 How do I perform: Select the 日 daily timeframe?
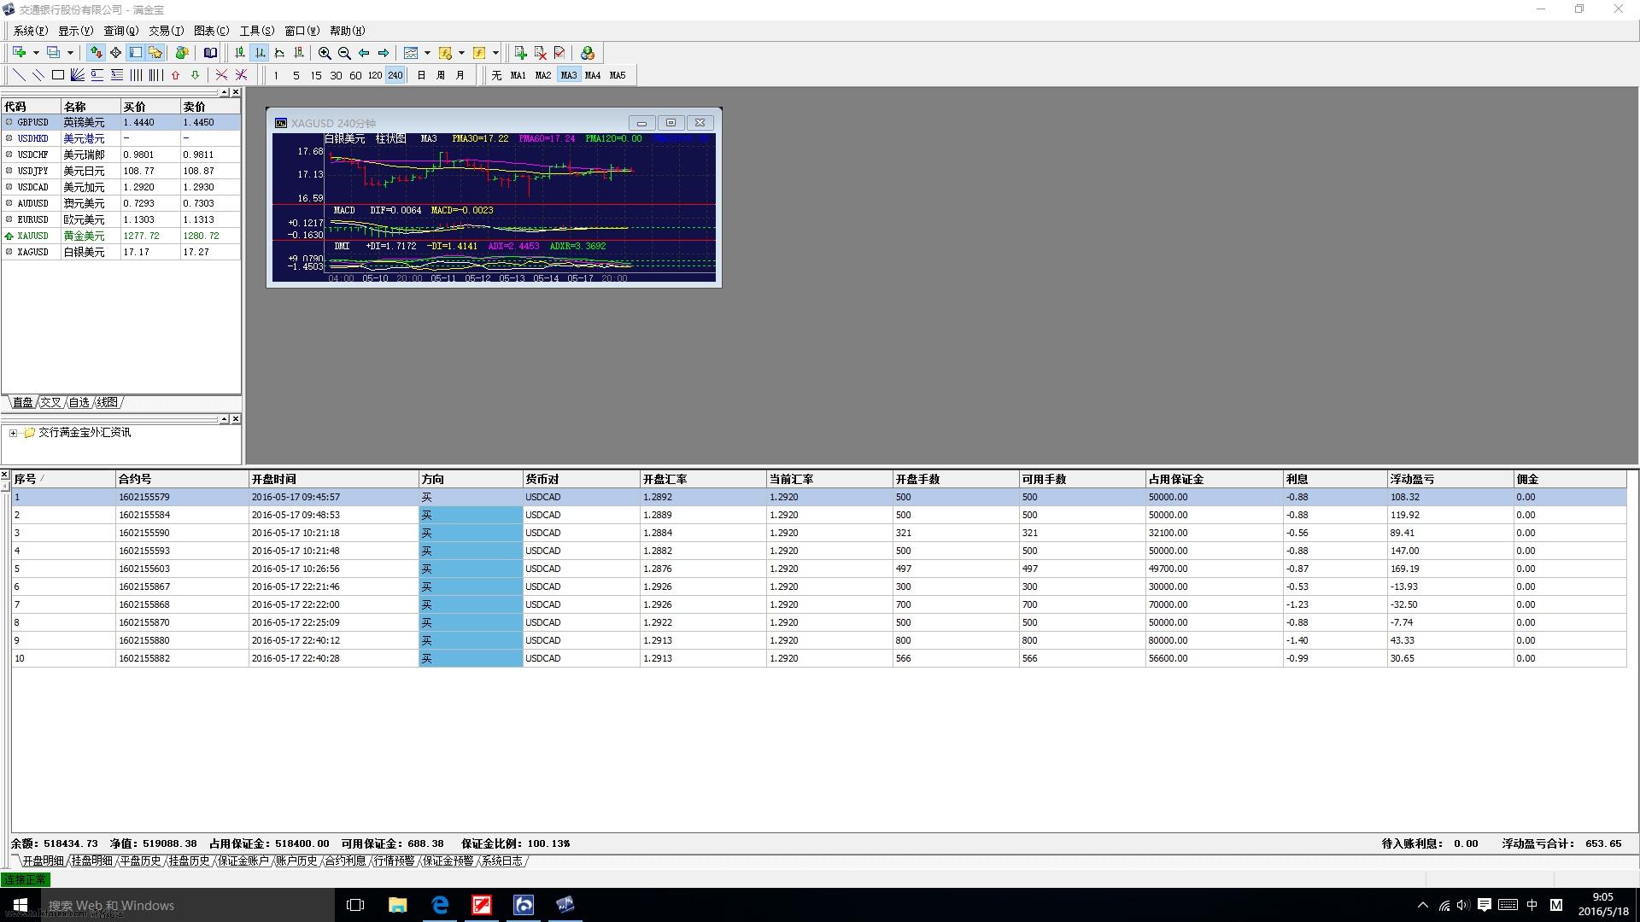coord(421,75)
